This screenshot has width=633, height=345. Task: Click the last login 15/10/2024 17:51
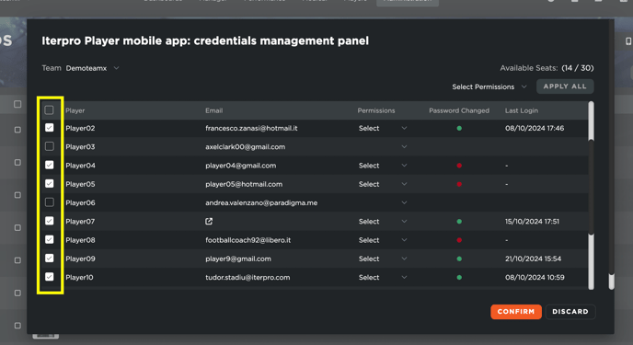tap(532, 222)
